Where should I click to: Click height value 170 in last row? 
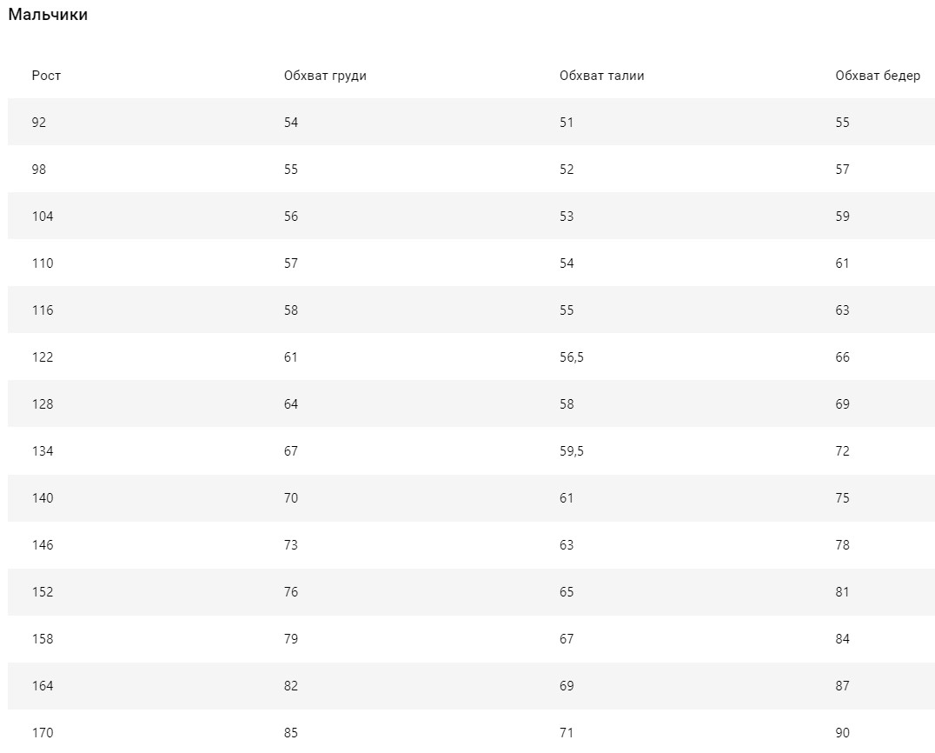[x=43, y=733]
